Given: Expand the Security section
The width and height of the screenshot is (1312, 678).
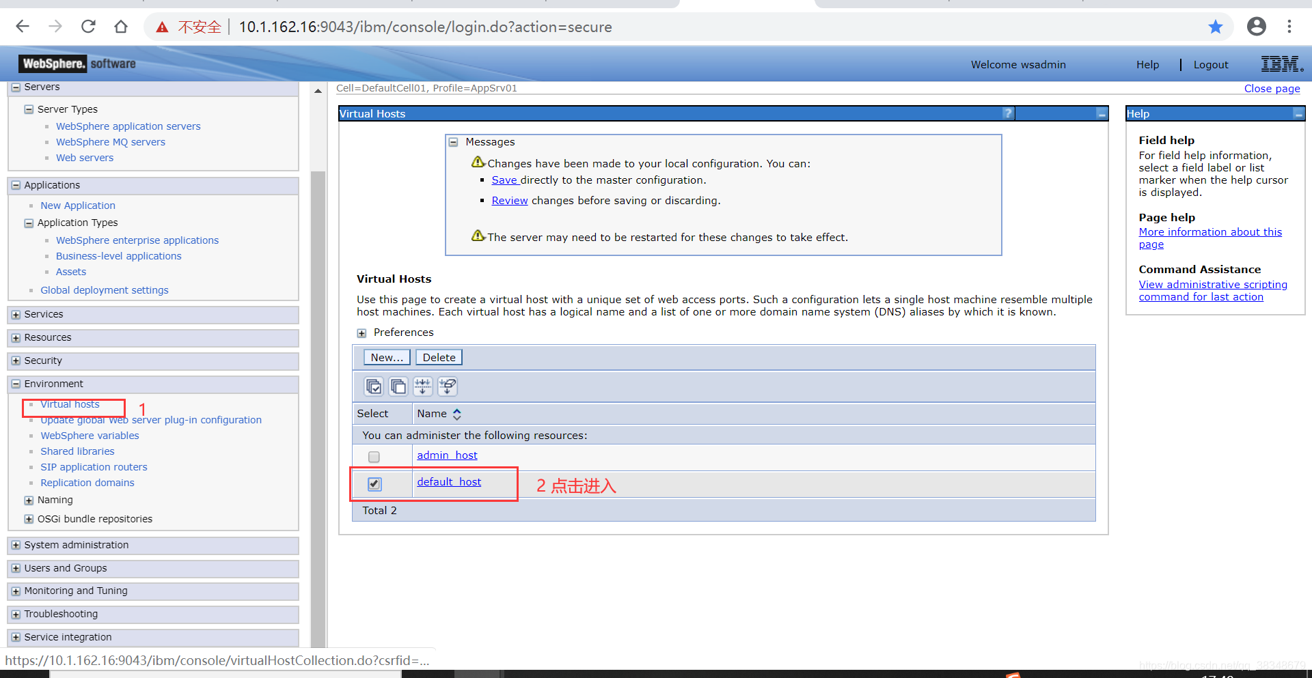Looking at the screenshot, I should (x=16, y=361).
